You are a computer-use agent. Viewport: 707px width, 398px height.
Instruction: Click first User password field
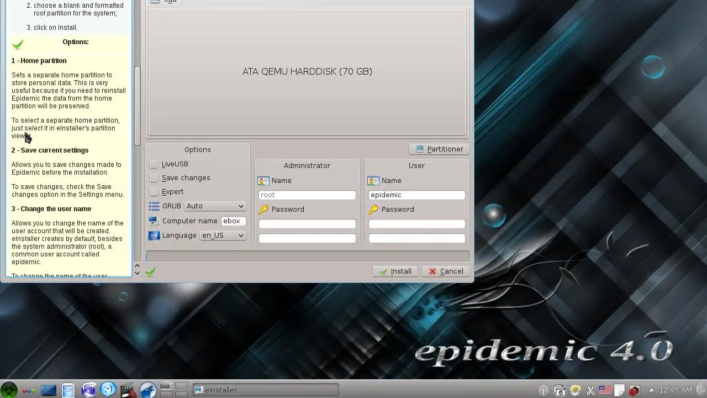point(417,224)
